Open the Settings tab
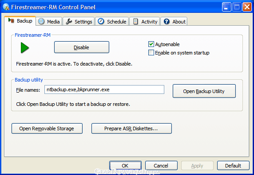Screen dimensions: 254x175 click(x=79, y=22)
